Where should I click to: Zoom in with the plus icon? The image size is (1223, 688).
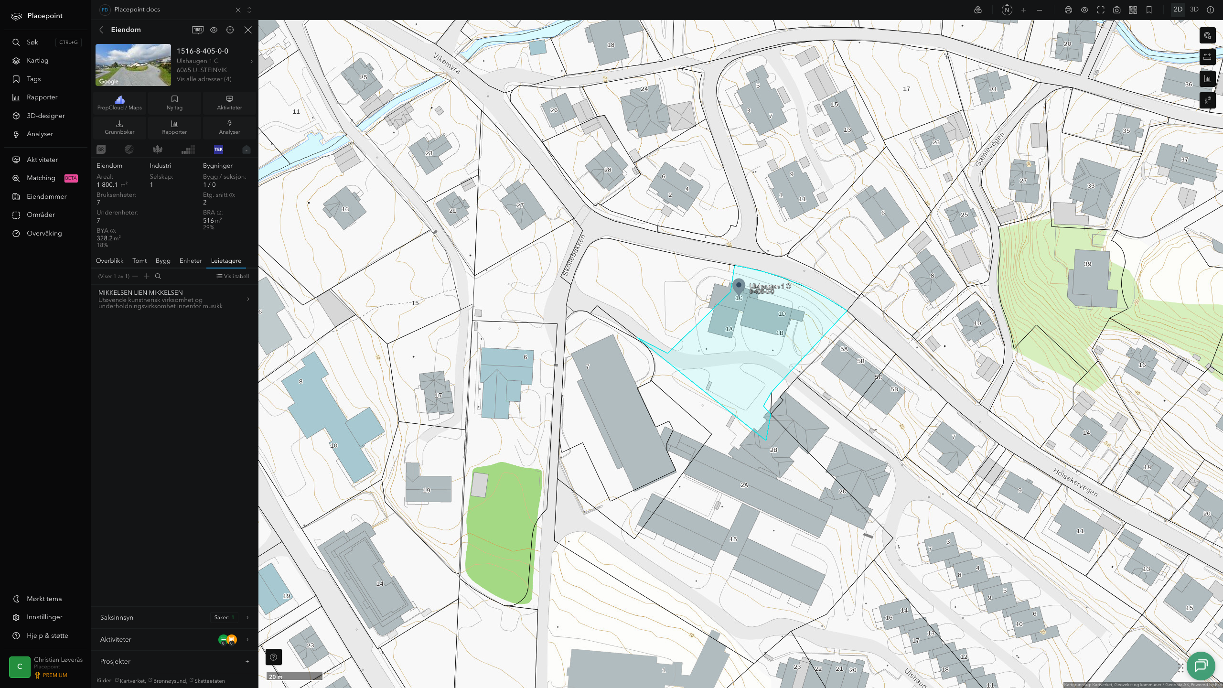[x=1023, y=10]
